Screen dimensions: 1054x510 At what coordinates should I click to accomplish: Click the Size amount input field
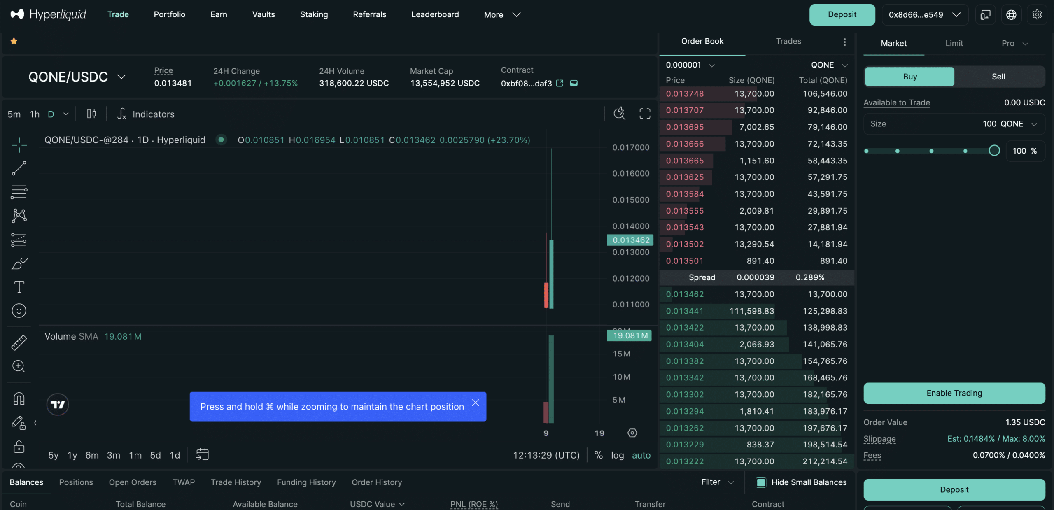click(954, 124)
